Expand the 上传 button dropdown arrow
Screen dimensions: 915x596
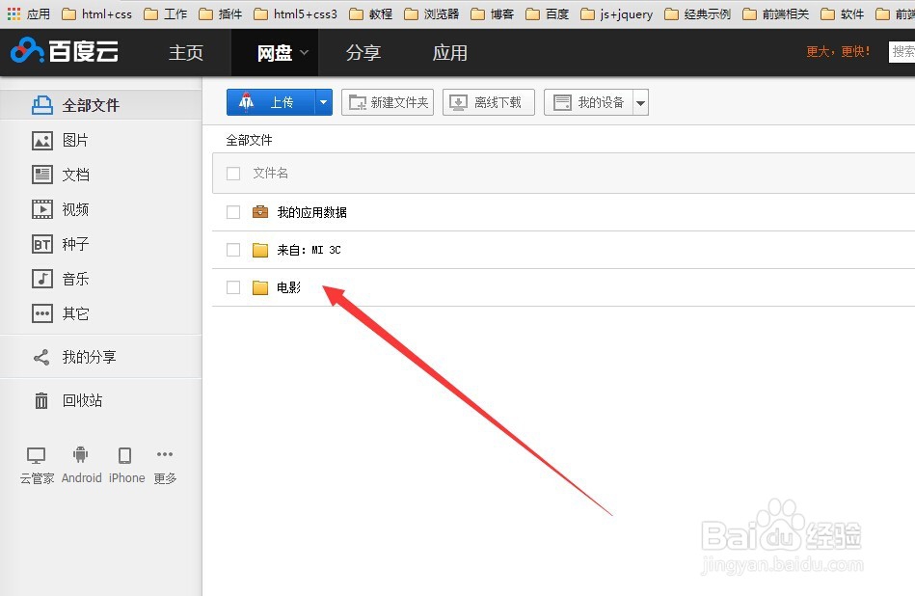[323, 101]
